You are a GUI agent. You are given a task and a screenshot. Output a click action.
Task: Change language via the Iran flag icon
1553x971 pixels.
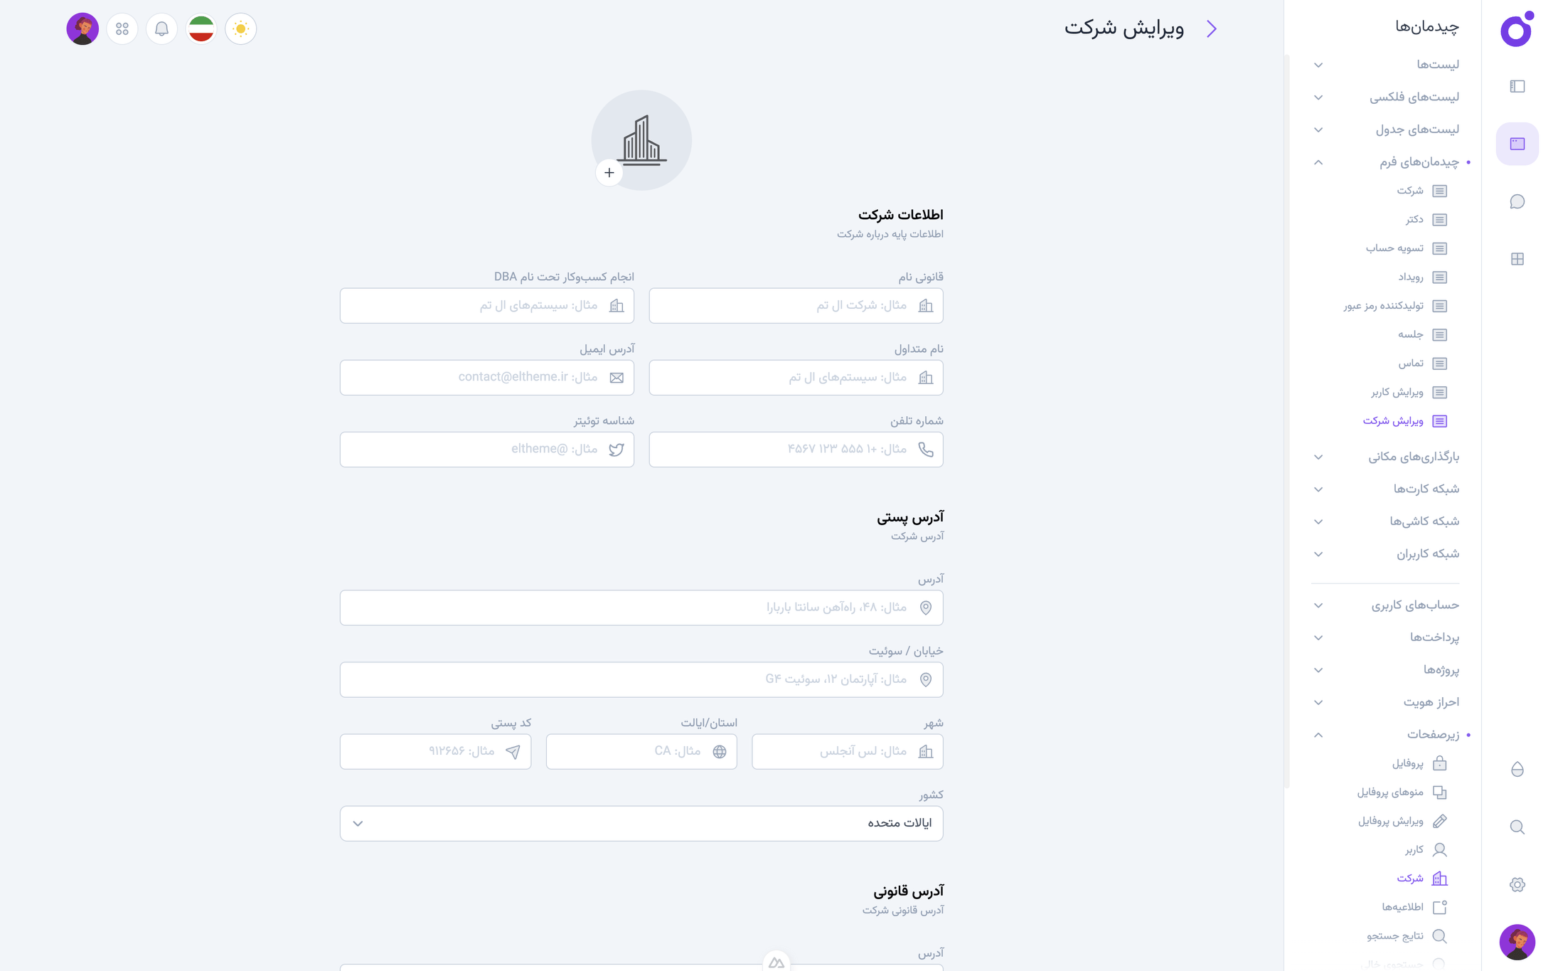(201, 29)
